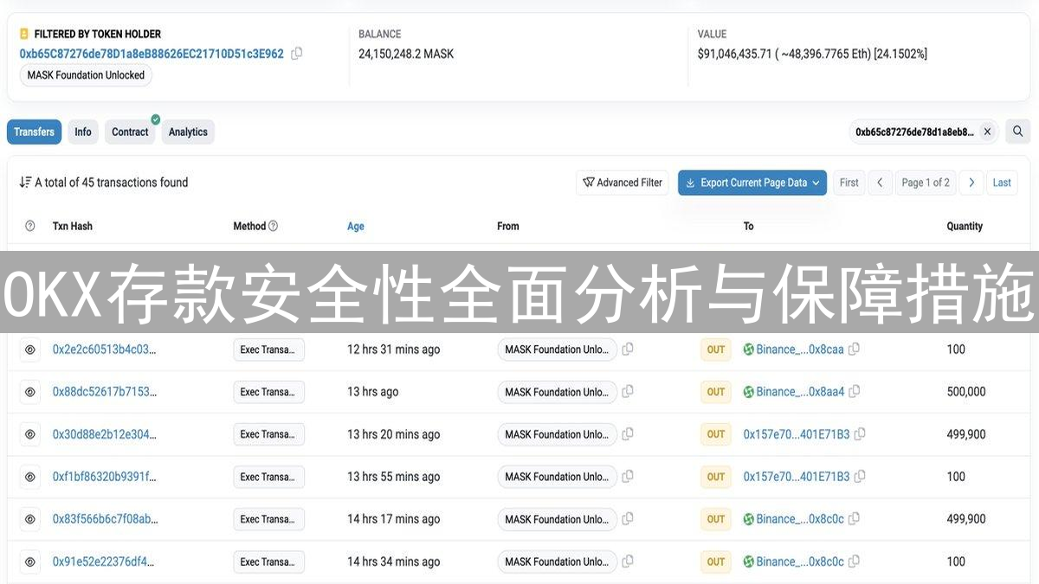Open Binance 0x8aa4 address link
Viewport: 1039px width, 584px height.
coord(800,392)
